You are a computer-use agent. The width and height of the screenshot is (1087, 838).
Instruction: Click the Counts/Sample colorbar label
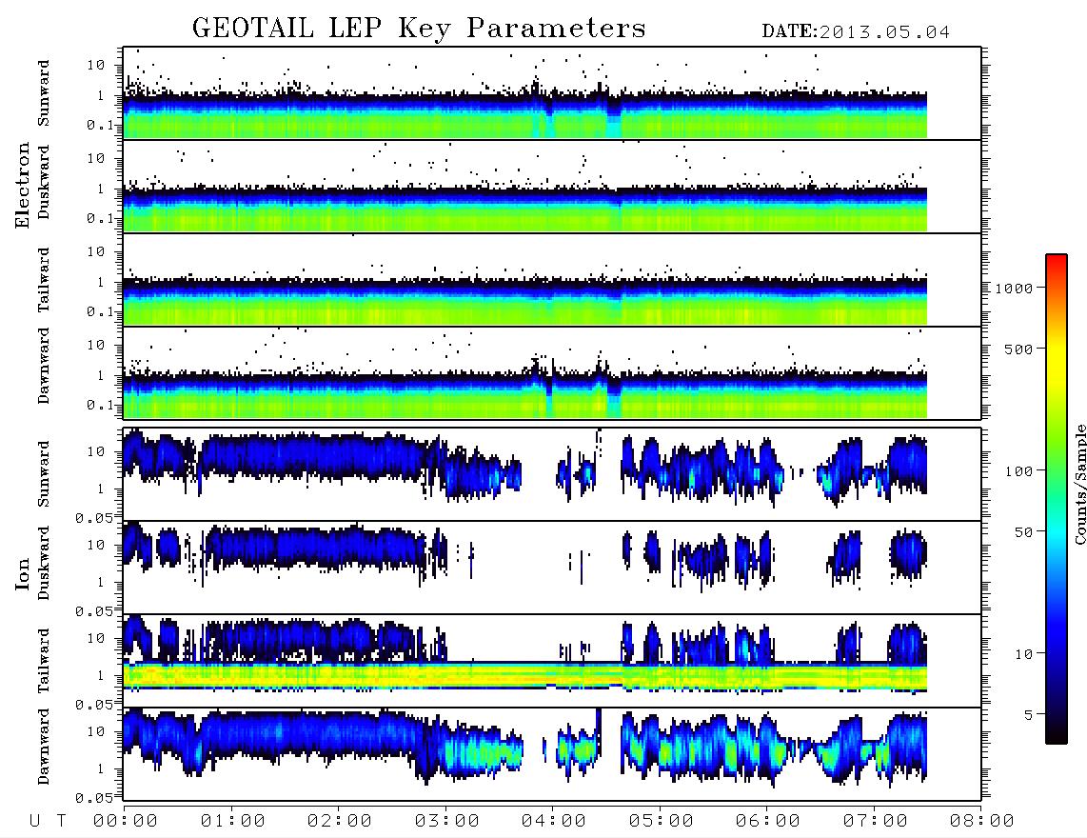coord(1079,484)
